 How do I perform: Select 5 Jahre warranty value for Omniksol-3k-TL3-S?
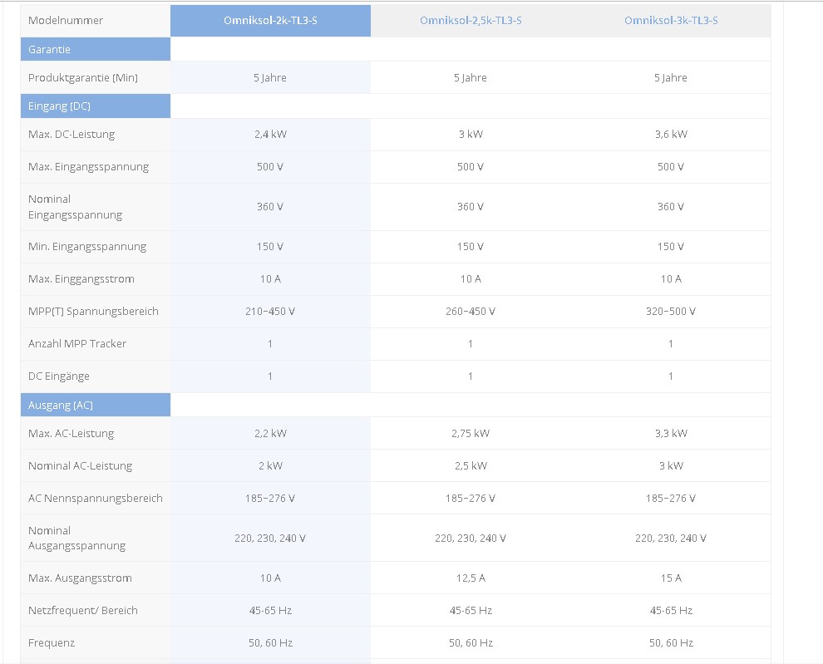point(671,77)
